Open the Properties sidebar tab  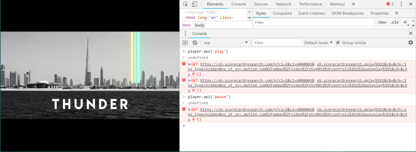380,13
